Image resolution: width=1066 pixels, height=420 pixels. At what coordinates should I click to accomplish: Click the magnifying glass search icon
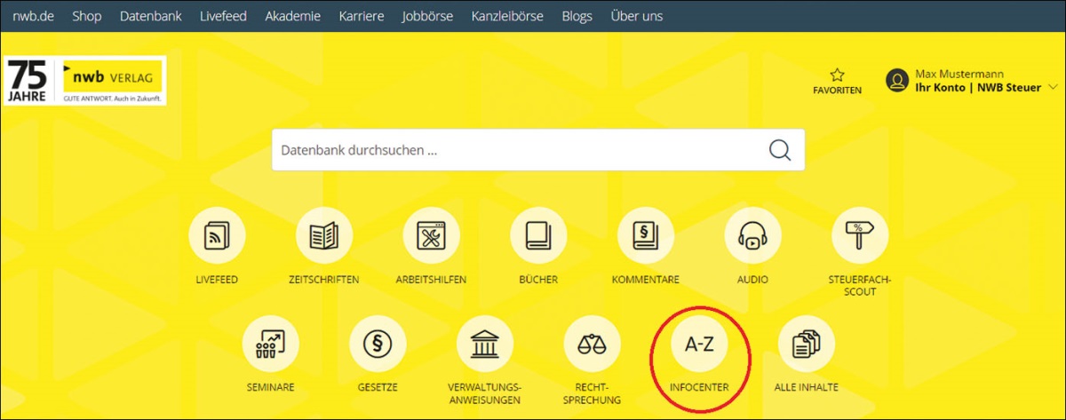779,150
